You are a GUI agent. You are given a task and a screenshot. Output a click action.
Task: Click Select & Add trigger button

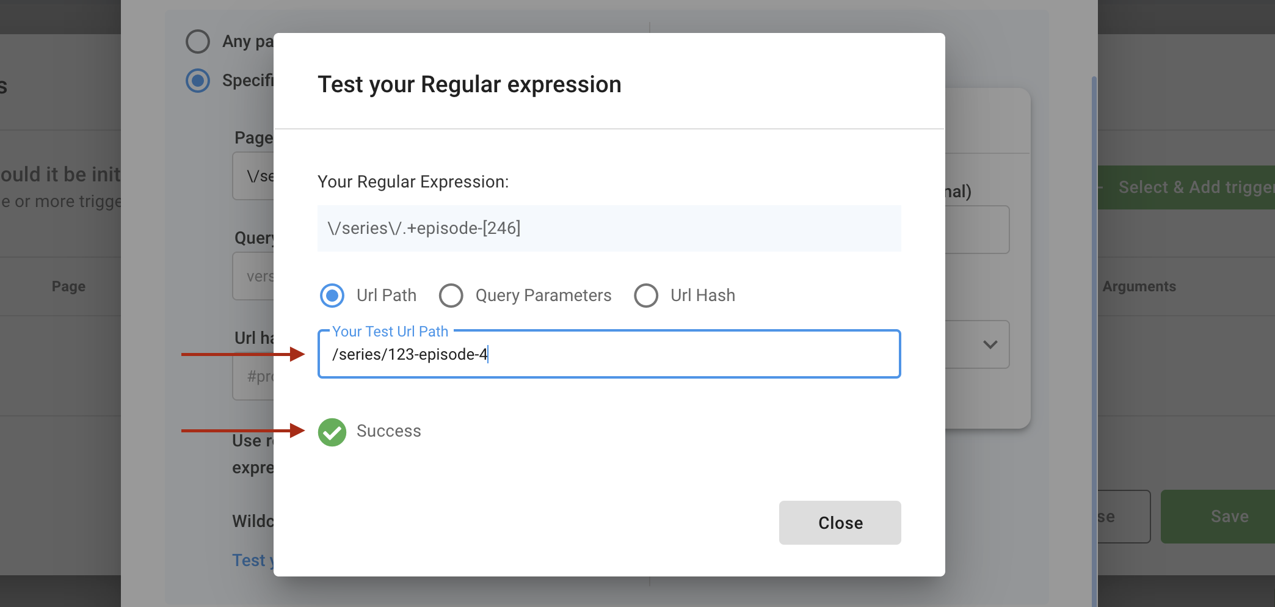[1186, 187]
